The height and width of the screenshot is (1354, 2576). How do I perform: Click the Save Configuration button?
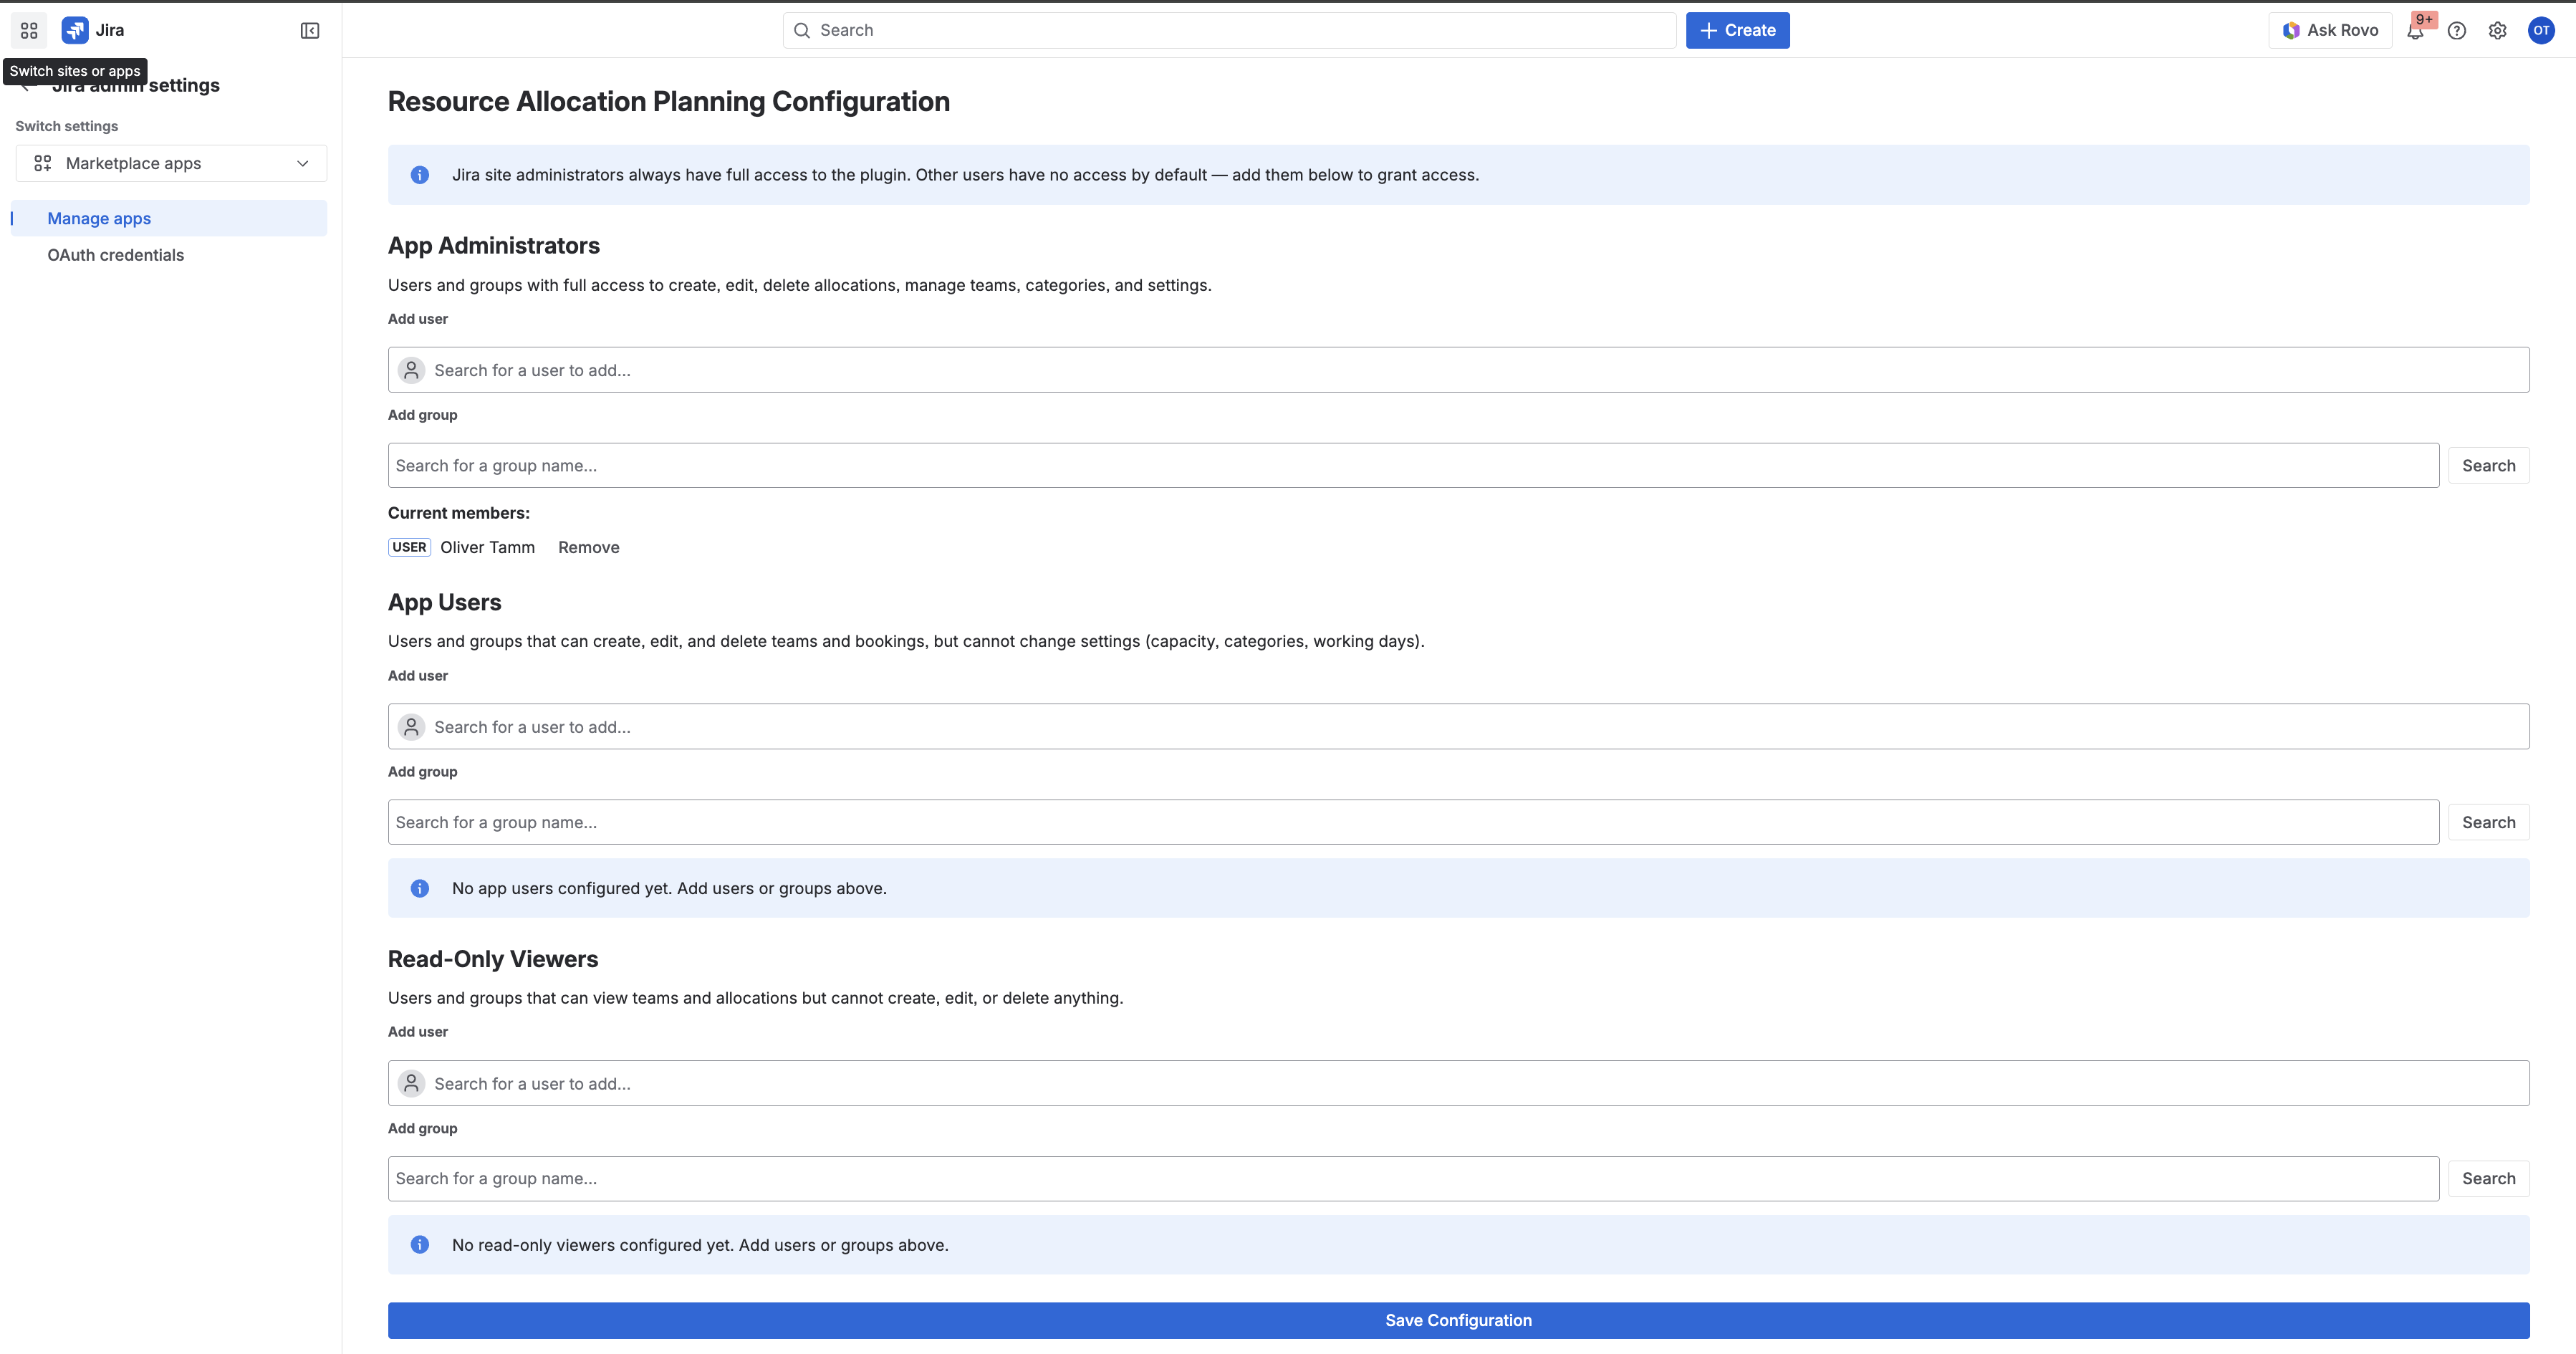click(x=1458, y=1320)
